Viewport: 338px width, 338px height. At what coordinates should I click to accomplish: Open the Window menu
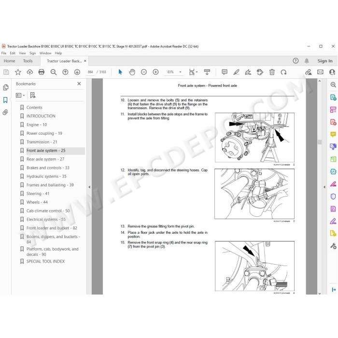point(45,53)
